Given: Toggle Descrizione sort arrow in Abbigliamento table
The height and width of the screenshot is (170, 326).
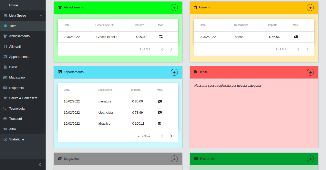Looking at the screenshot, I should coord(112,25).
